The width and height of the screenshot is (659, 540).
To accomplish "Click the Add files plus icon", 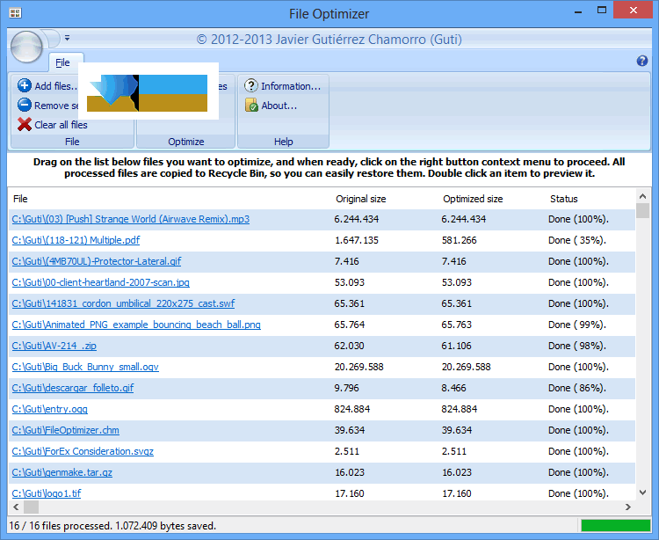I will pos(25,85).
